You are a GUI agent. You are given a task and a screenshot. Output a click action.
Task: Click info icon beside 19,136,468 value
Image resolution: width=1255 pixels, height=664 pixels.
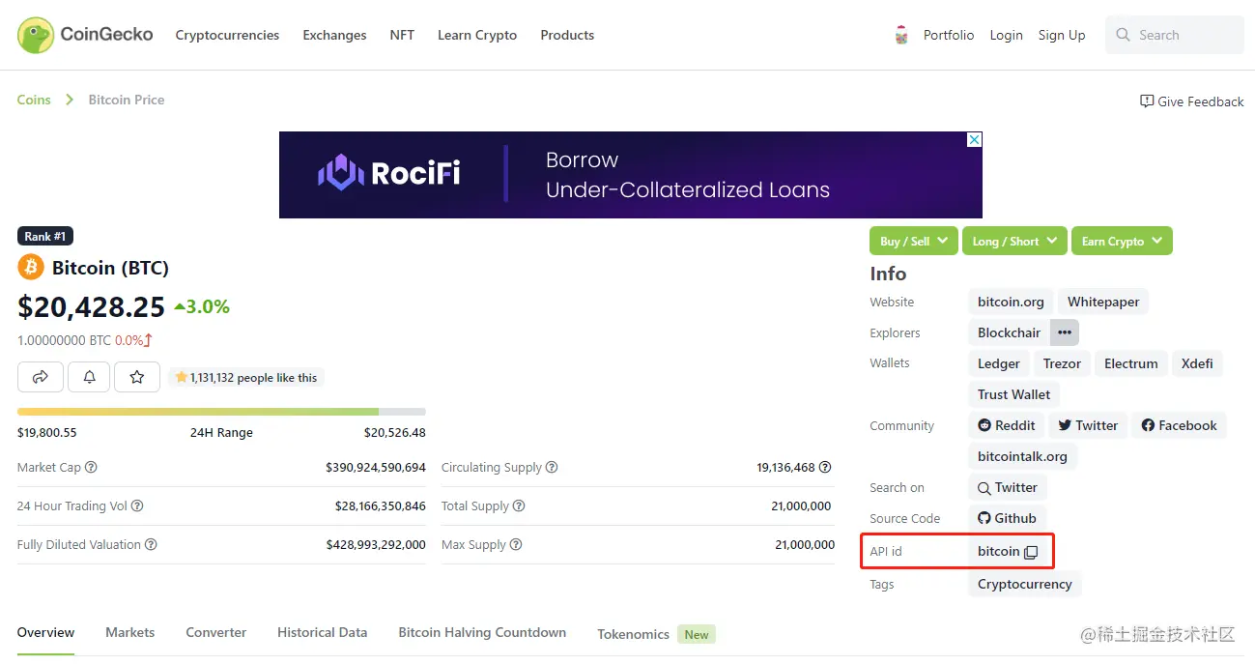(x=825, y=468)
